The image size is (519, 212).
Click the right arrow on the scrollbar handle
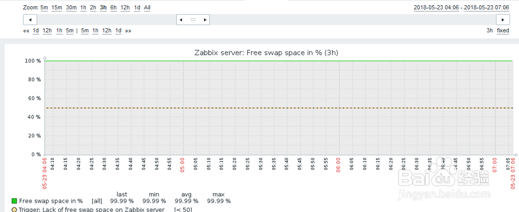click(205, 19)
